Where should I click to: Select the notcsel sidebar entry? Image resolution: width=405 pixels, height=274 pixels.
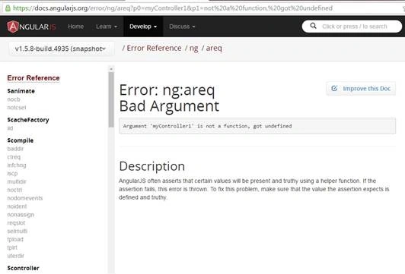[17, 108]
